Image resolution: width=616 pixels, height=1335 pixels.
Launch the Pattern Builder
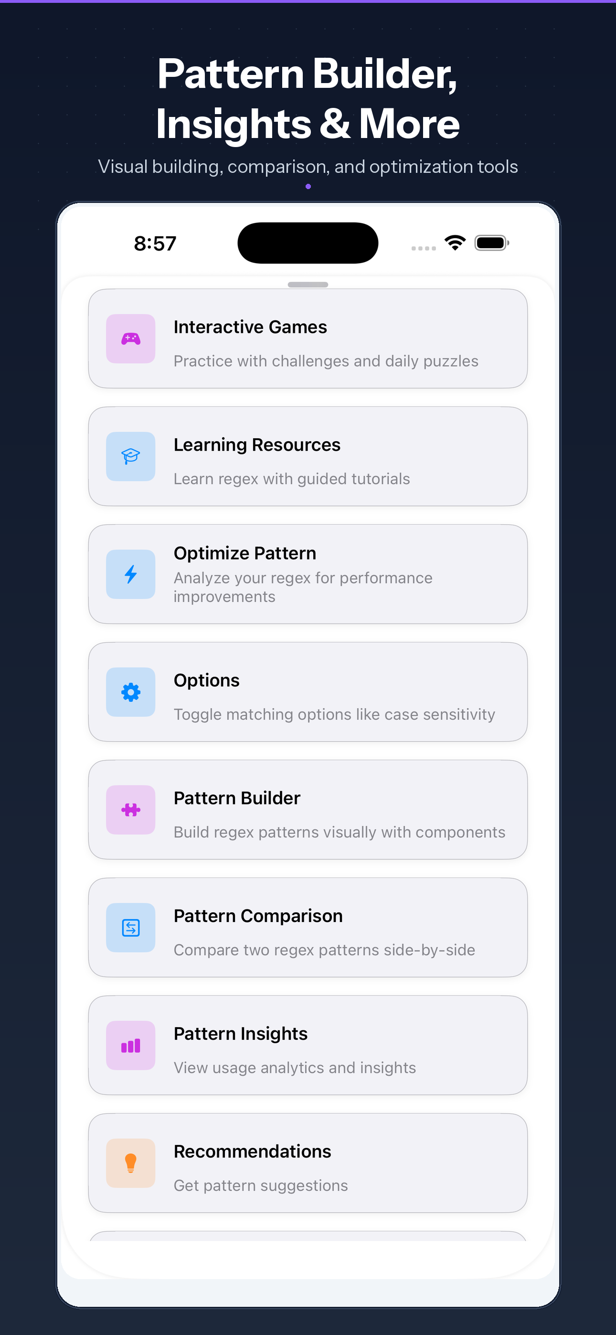click(308, 810)
